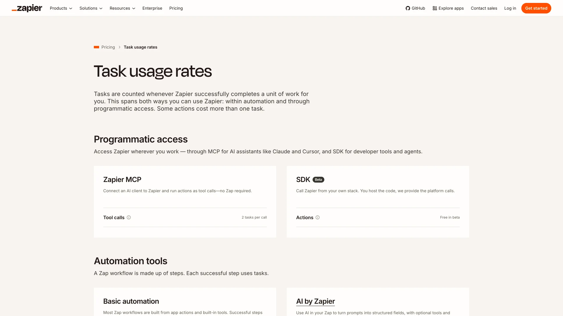Open the AI by Zapier link
563x316 pixels.
tap(316, 301)
